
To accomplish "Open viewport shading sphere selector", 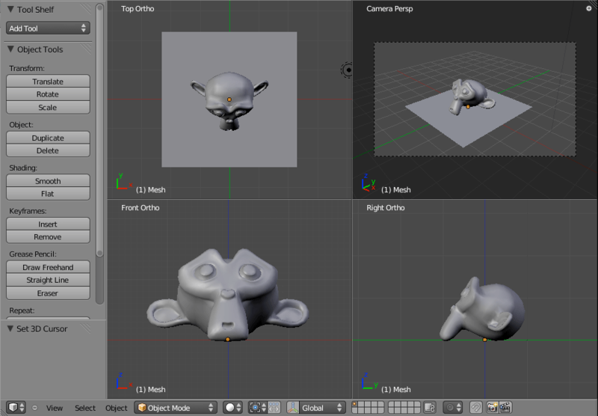I will (232, 408).
